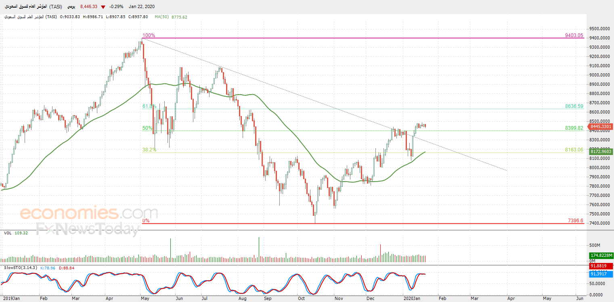This screenshot has width=614, height=302.
Task: Click the Jul time axis label
Action: point(205,298)
